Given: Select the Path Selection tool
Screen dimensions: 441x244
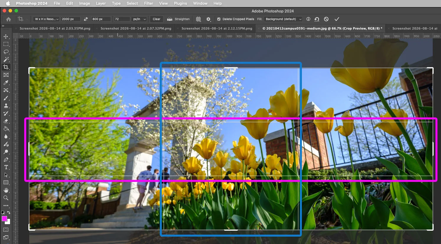Looking at the screenshot, I should (6, 175).
